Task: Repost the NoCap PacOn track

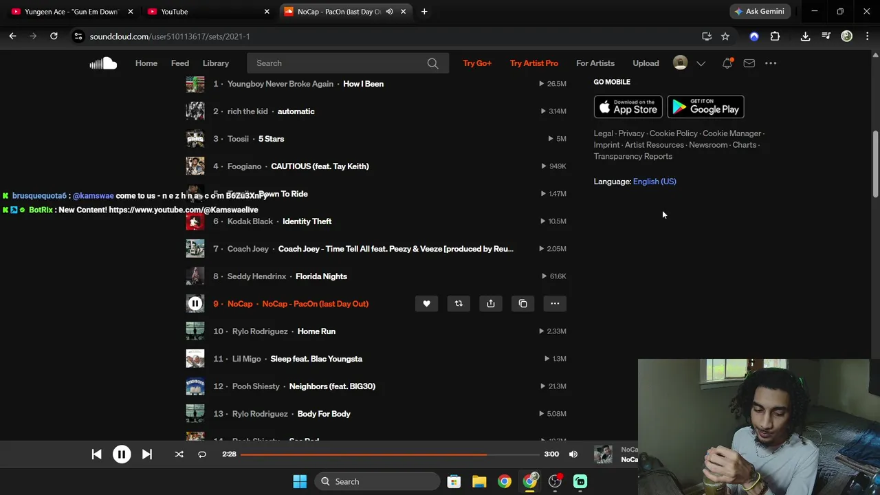Action: 459,304
